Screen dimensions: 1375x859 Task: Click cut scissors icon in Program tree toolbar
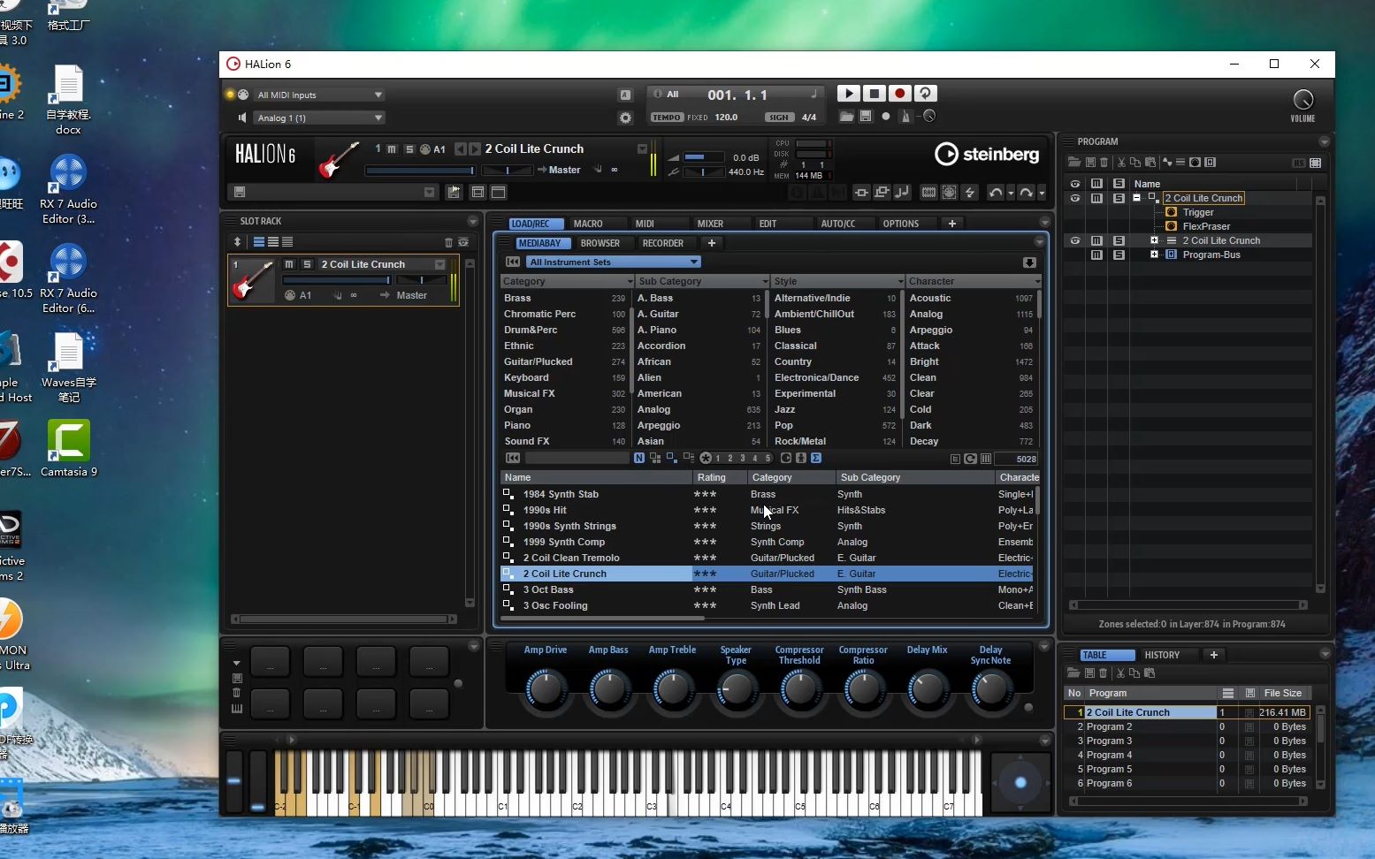[x=1121, y=163]
